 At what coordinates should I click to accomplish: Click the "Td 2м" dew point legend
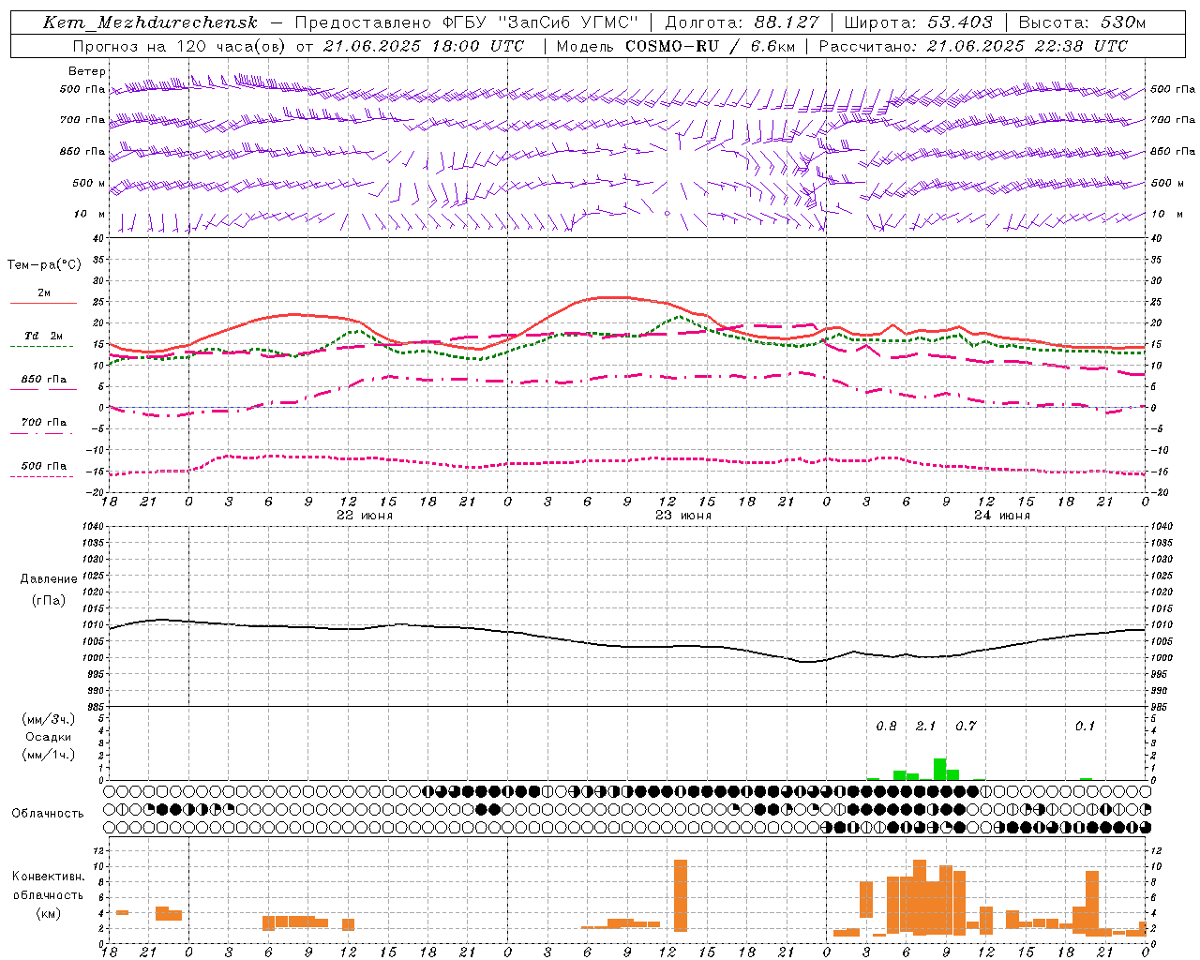[44, 336]
